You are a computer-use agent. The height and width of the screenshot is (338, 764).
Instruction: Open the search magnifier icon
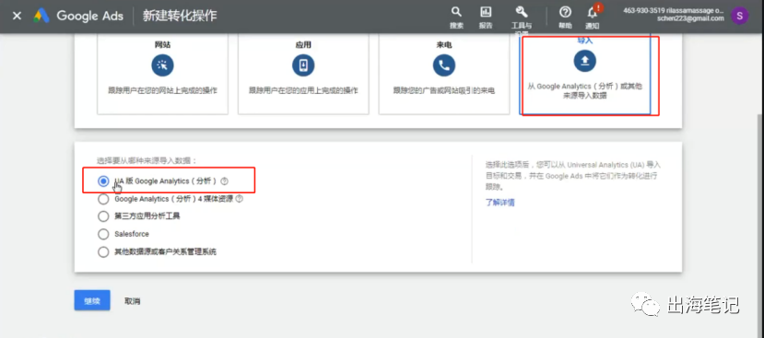pos(456,12)
